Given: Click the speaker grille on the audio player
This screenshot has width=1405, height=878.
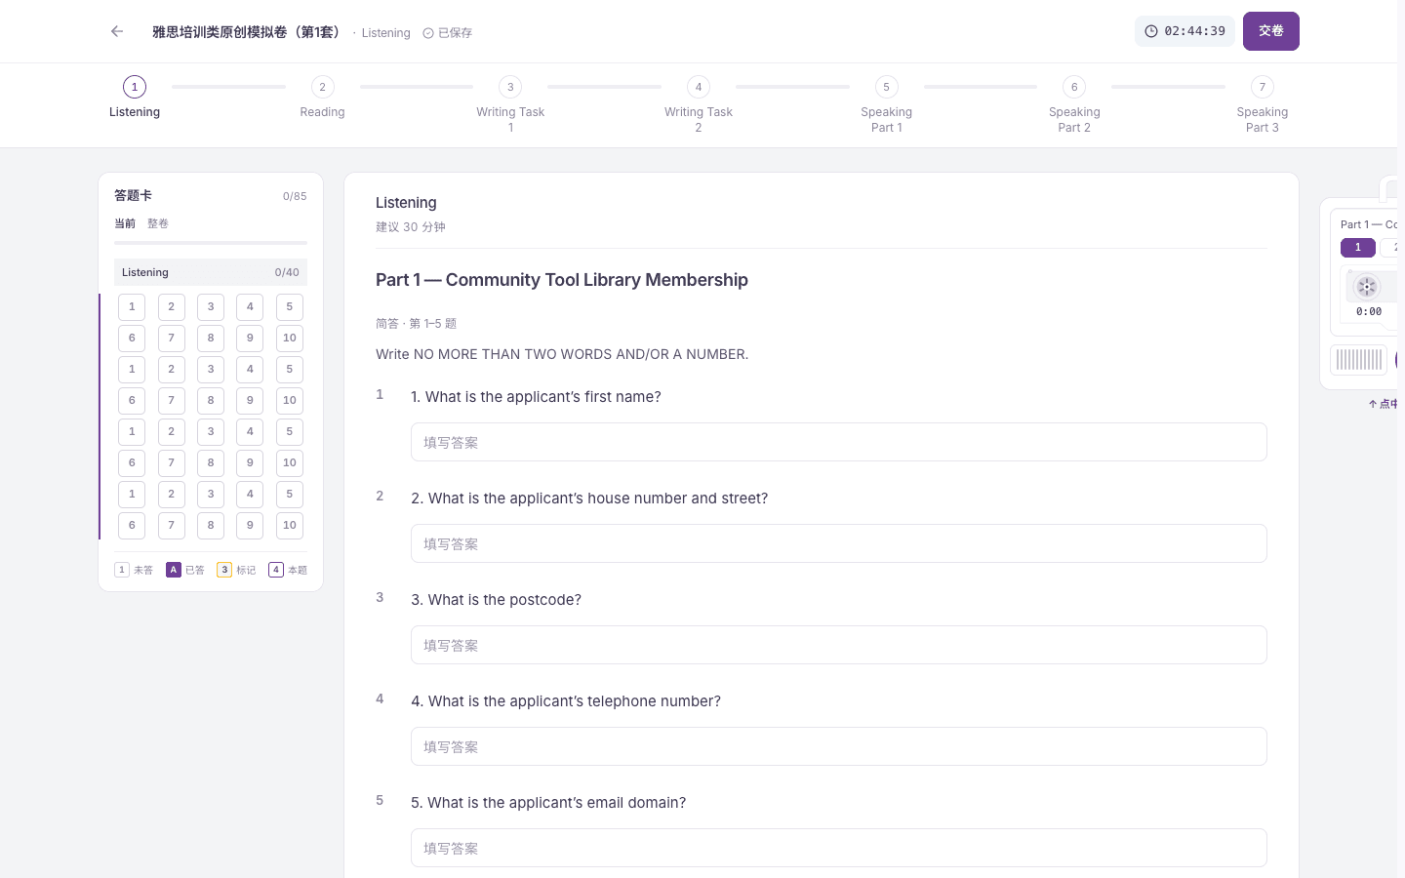Looking at the screenshot, I should tap(1358, 360).
